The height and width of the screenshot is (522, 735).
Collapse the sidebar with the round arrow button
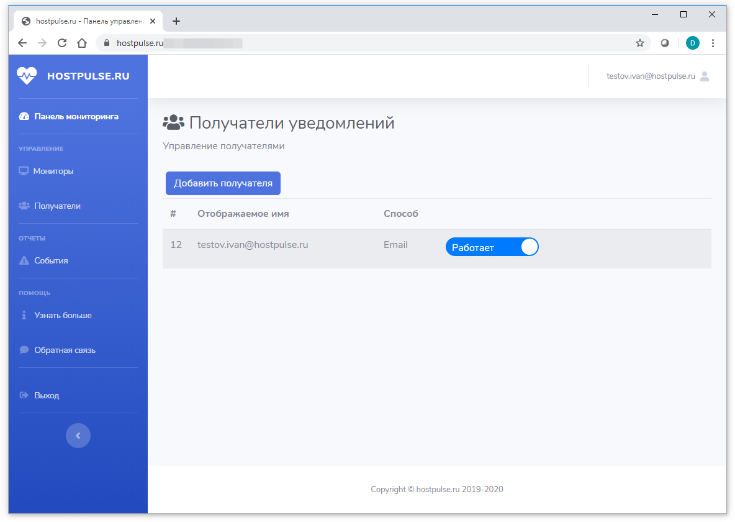point(78,436)
